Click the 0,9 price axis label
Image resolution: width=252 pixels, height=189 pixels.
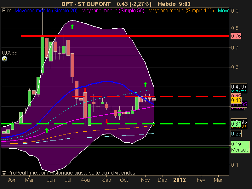click(235, 11)
